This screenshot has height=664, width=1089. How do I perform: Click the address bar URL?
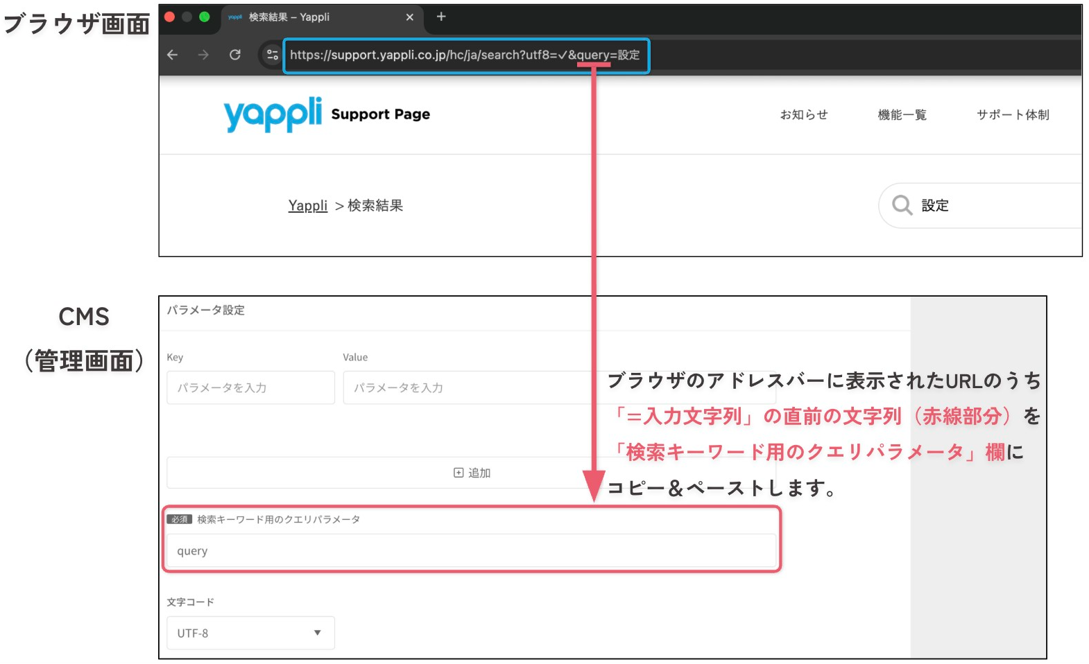pos(465,55)
